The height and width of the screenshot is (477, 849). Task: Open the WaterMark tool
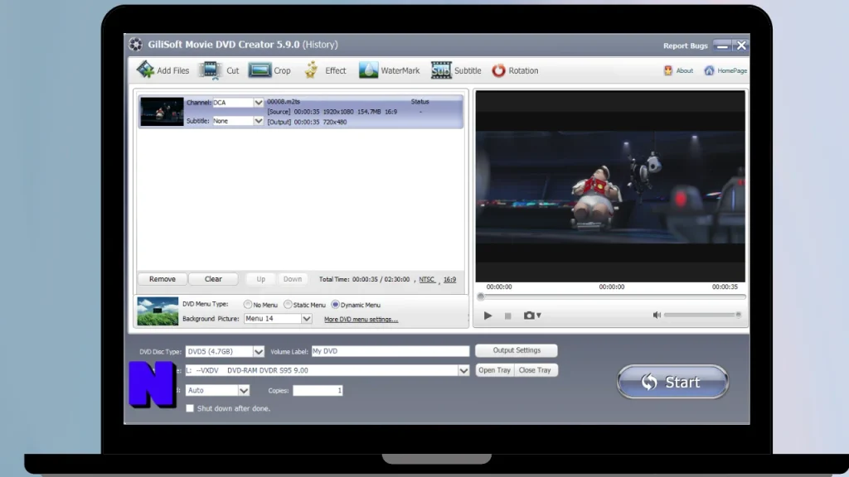point(390,70)
